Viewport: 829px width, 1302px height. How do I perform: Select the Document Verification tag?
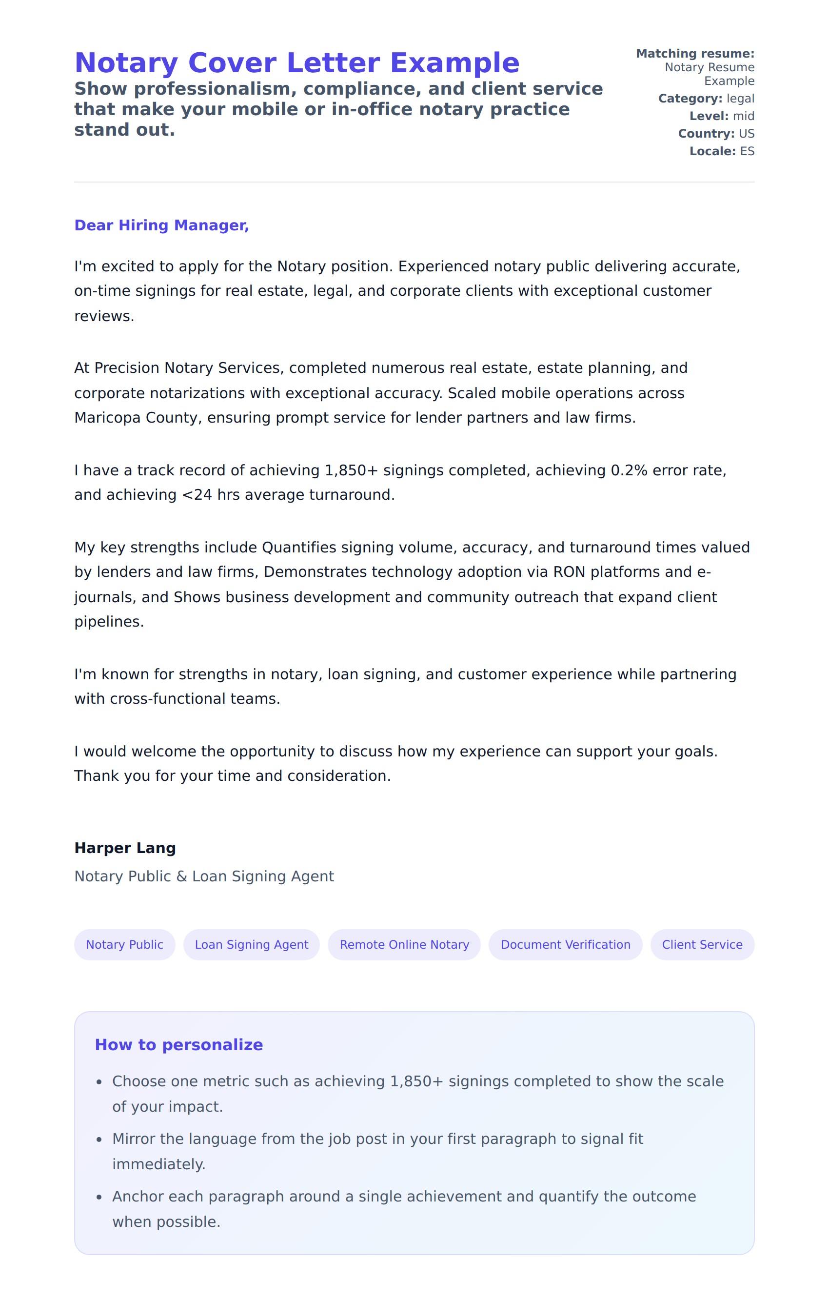pos(565,945)
